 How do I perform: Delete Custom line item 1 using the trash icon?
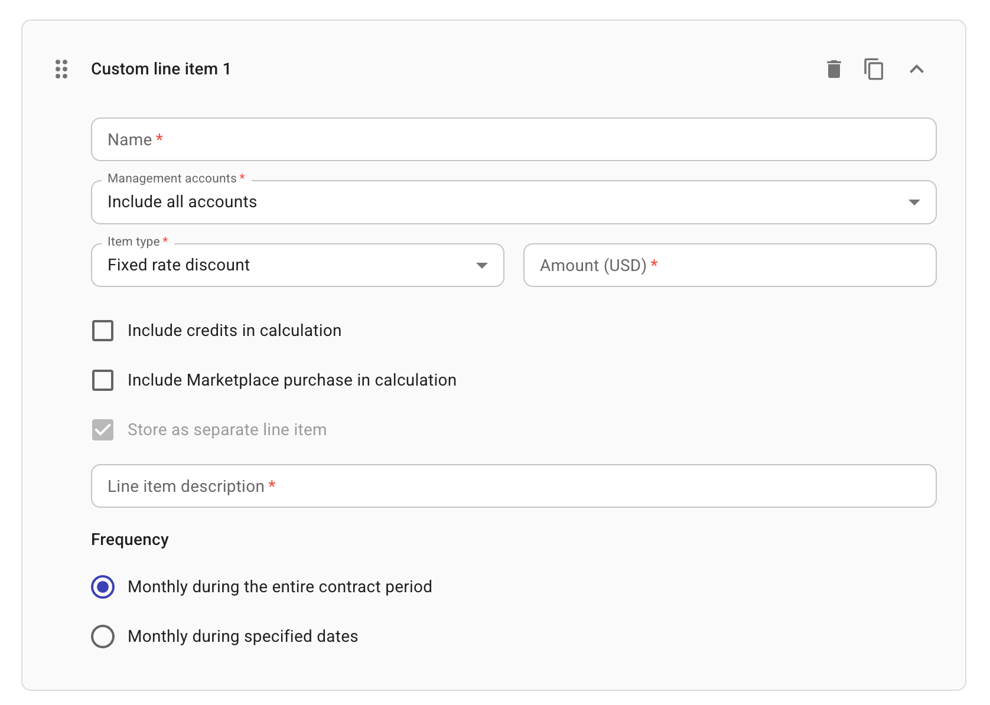click(834, 69)
